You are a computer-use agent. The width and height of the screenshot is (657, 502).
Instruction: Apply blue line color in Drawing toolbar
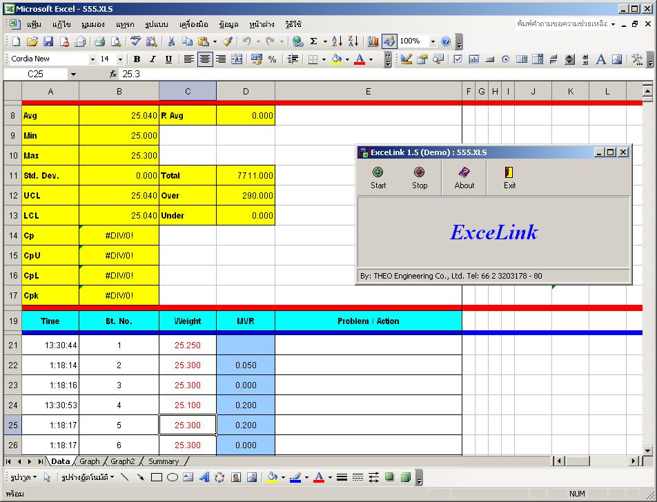pos(295,477)
